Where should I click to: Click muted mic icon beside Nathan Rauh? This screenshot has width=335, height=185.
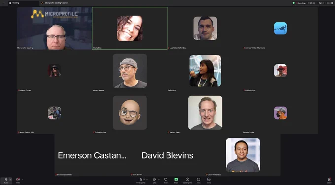pos(169,132)
